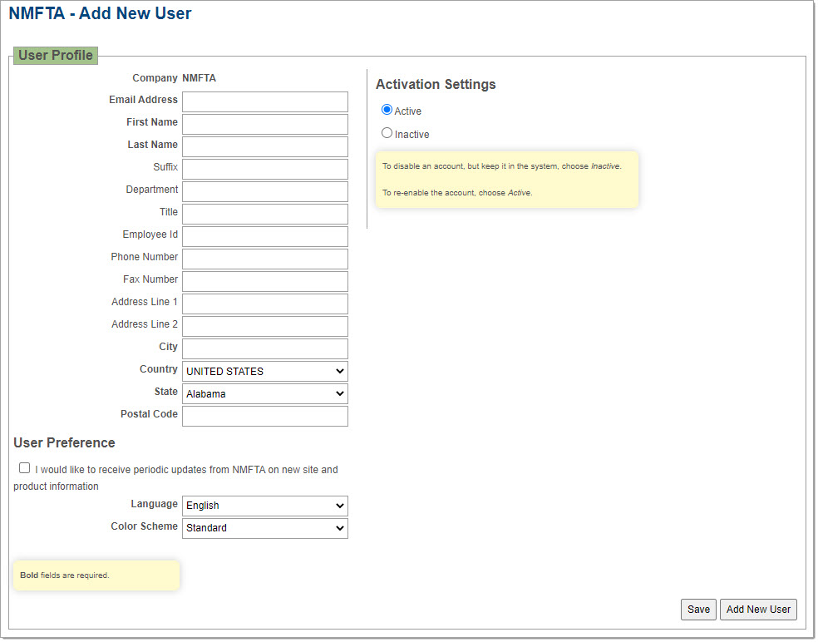Click the Postal Code input field
This screenshot has height=642, width=818.
tap(265, 417)
